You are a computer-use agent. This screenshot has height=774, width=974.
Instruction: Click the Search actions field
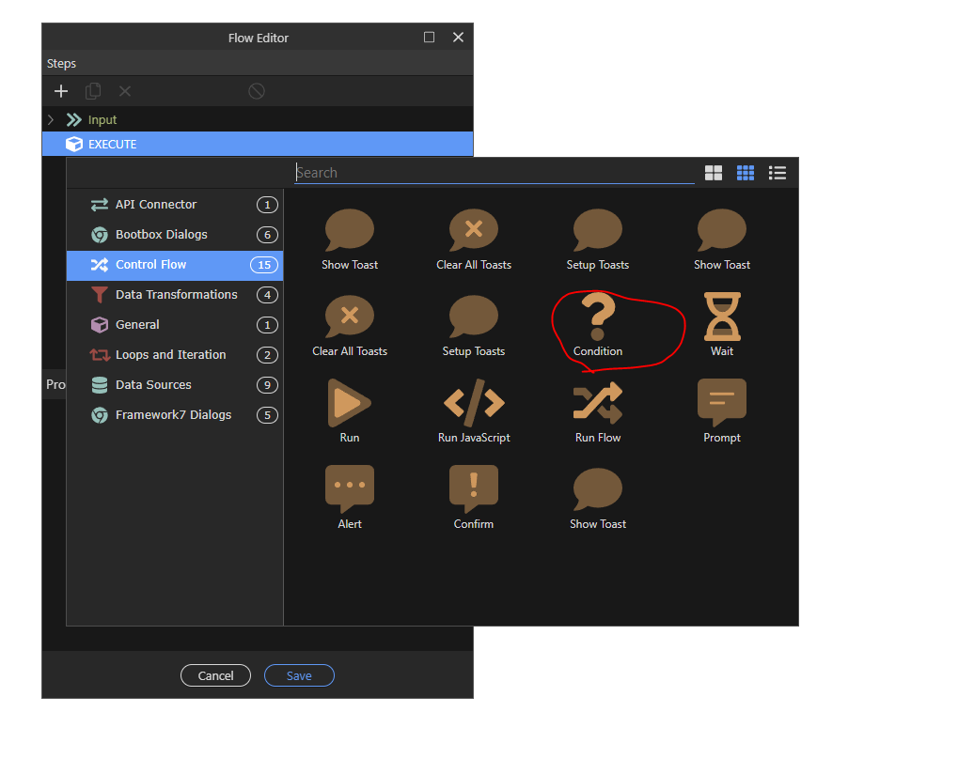[494, 173]
